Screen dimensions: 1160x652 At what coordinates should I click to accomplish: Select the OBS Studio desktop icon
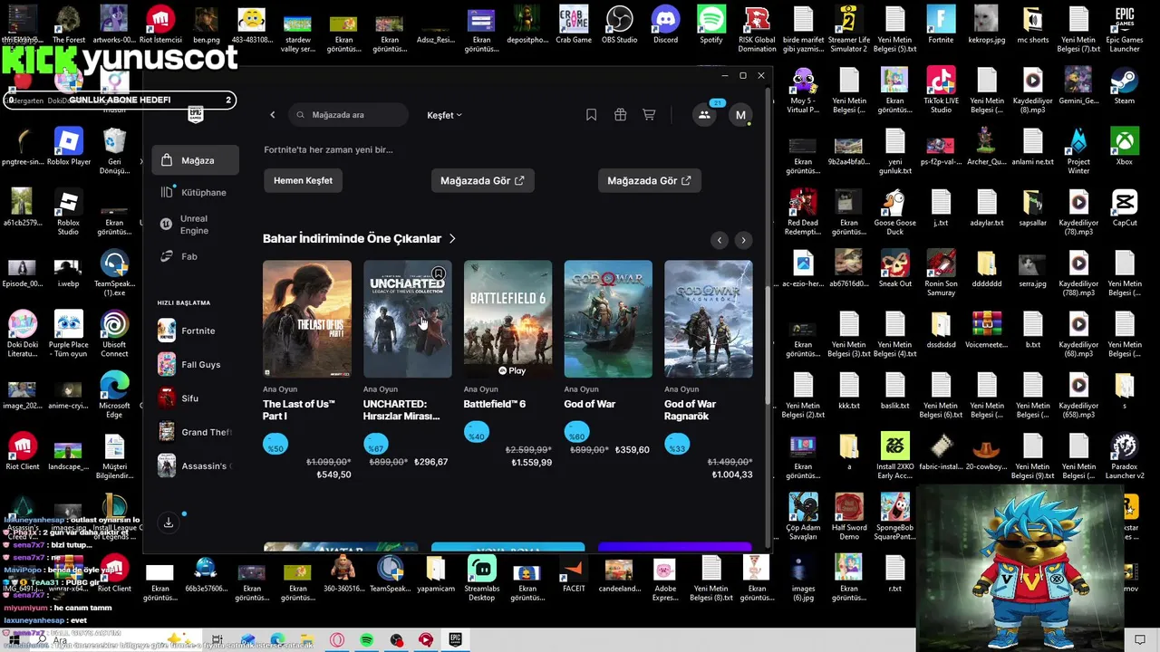(620, 25)
